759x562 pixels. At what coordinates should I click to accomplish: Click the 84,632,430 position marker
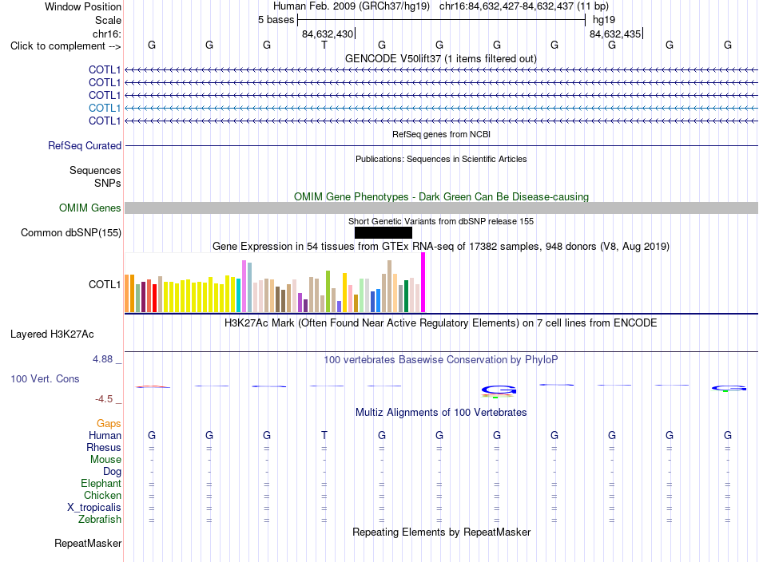point(328,34)
